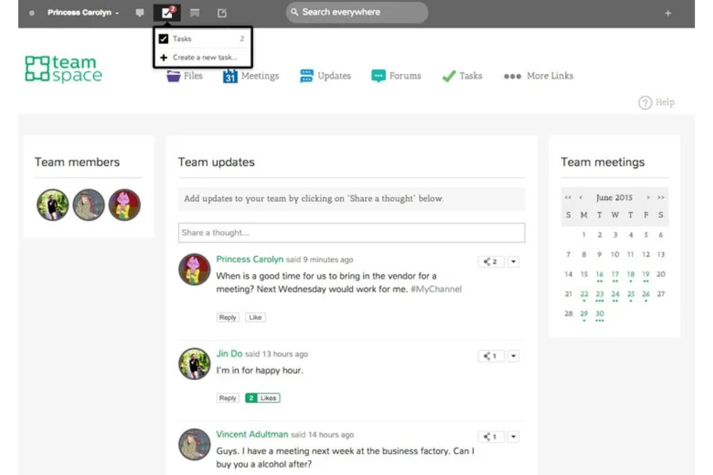Open the Meetings calendar icon
Viewport: 713px width, 475px height.
click(x=230, y=76)
